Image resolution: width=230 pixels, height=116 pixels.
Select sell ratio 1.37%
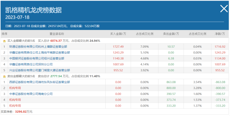[x=197, y=106]
